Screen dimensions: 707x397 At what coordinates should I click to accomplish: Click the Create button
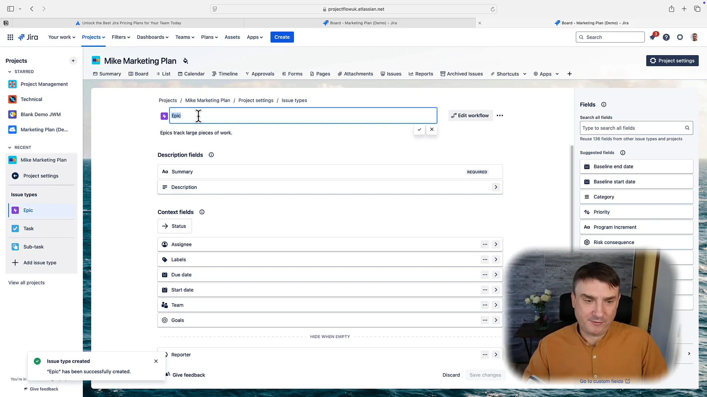coord(282,37)
